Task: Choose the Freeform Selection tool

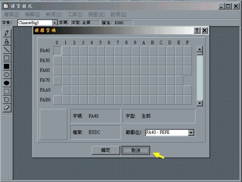Action: pos(7,100)
